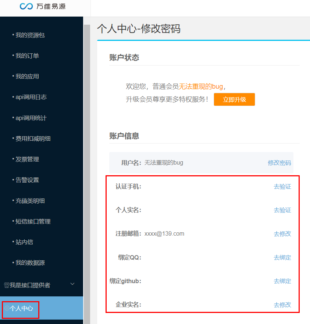Click the sidebar vertical scrollbar

click(87, 174)
